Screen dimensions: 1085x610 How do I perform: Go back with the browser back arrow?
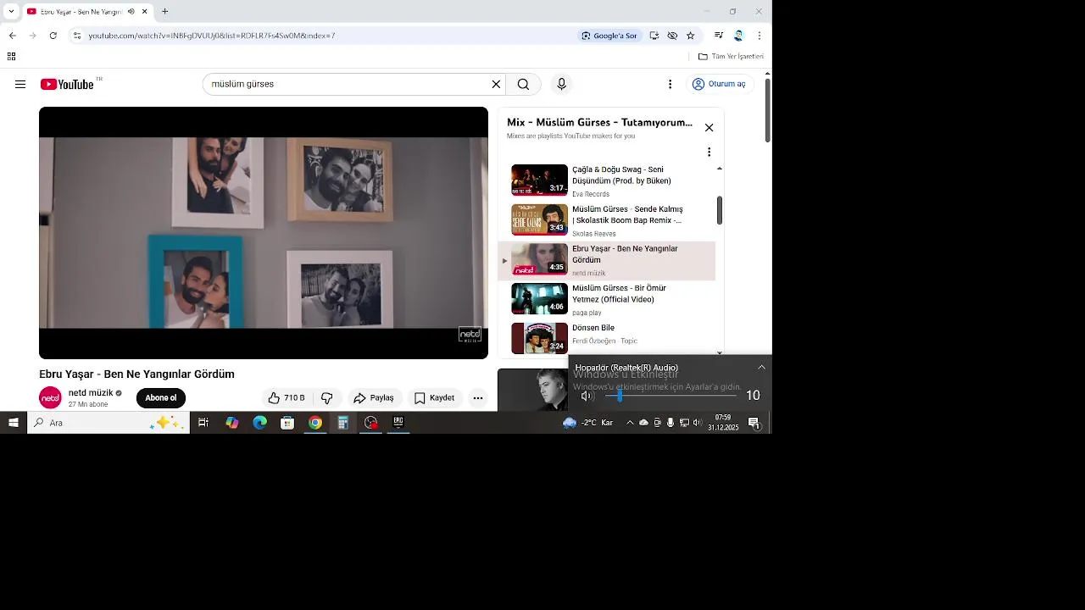click(x=12, y=36)
